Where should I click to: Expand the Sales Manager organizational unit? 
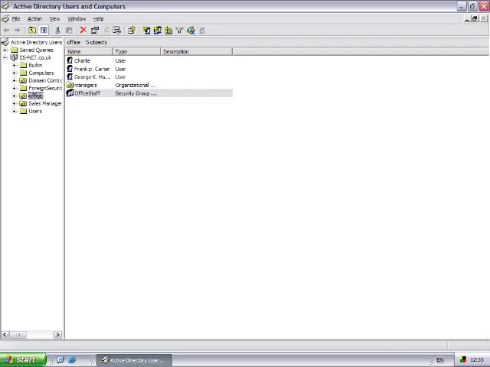14,103
